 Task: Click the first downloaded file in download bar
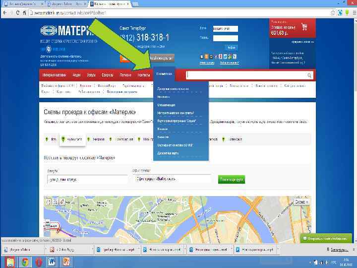coord(24,250)
